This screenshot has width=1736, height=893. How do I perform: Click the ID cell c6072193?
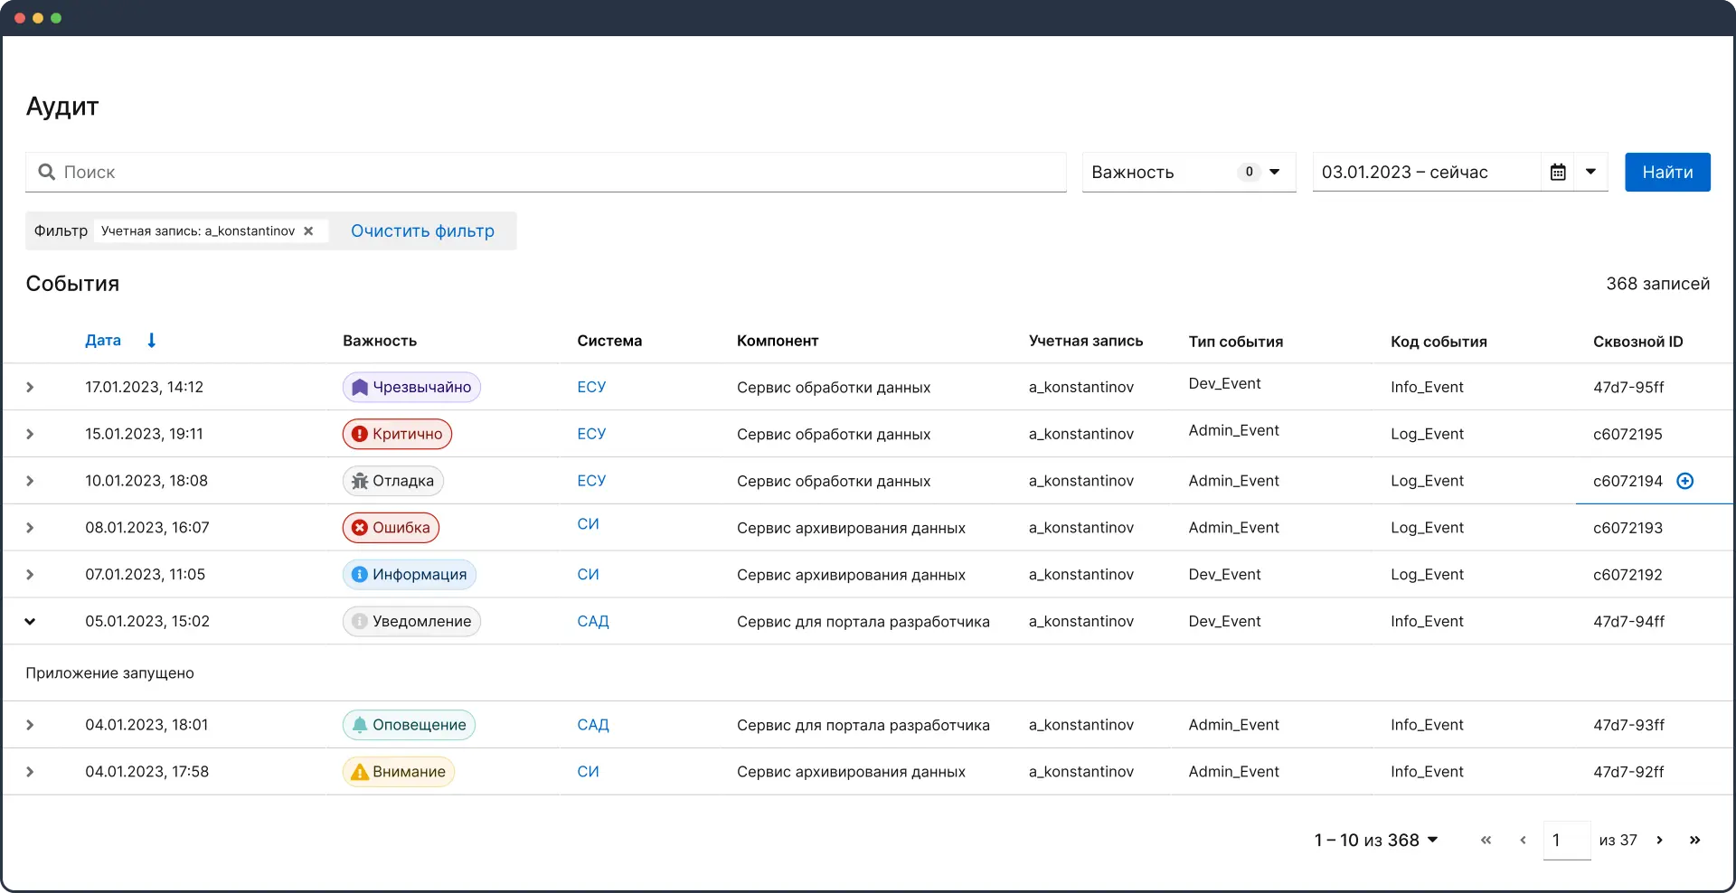point(1627,528)
